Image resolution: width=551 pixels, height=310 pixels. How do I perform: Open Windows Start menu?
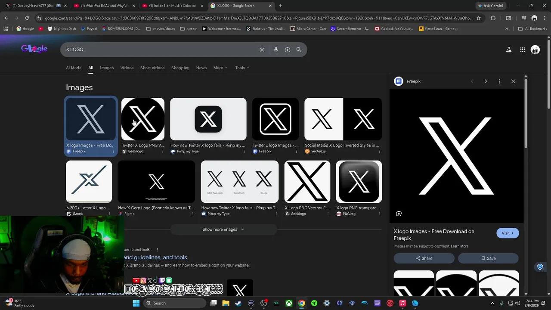click(136, 303)
